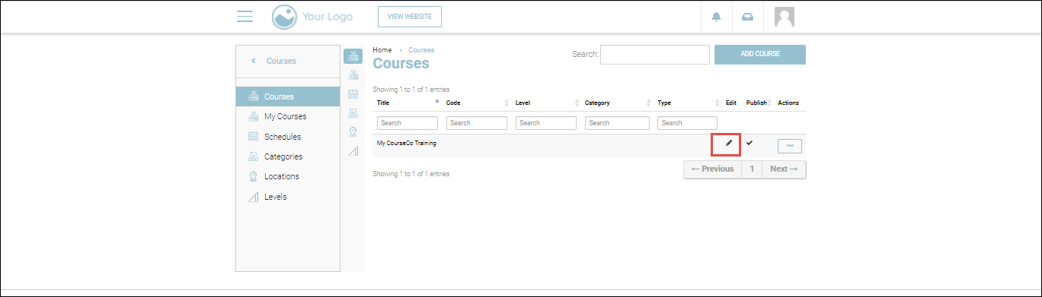Viewport: 1042px width, 297px height.
Task: Open the inbox tray icon
Action: point(747,17)
